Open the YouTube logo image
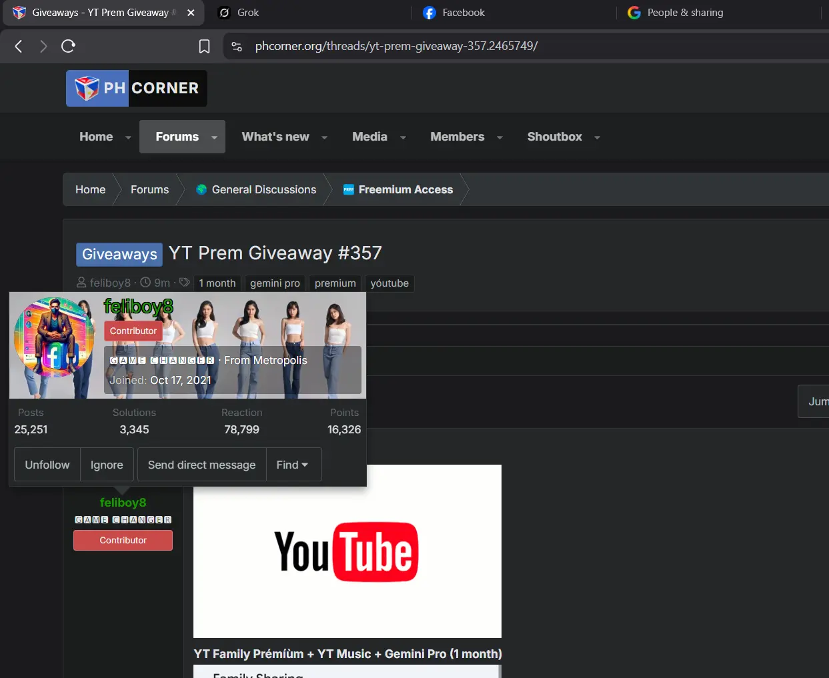 [347, 551]
